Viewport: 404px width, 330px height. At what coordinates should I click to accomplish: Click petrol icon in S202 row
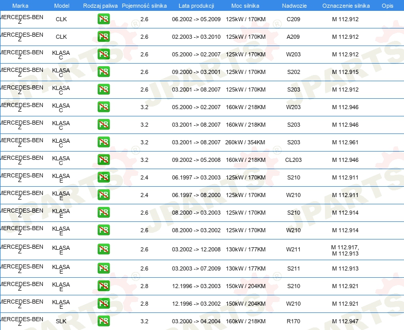[x=103, y=72]
